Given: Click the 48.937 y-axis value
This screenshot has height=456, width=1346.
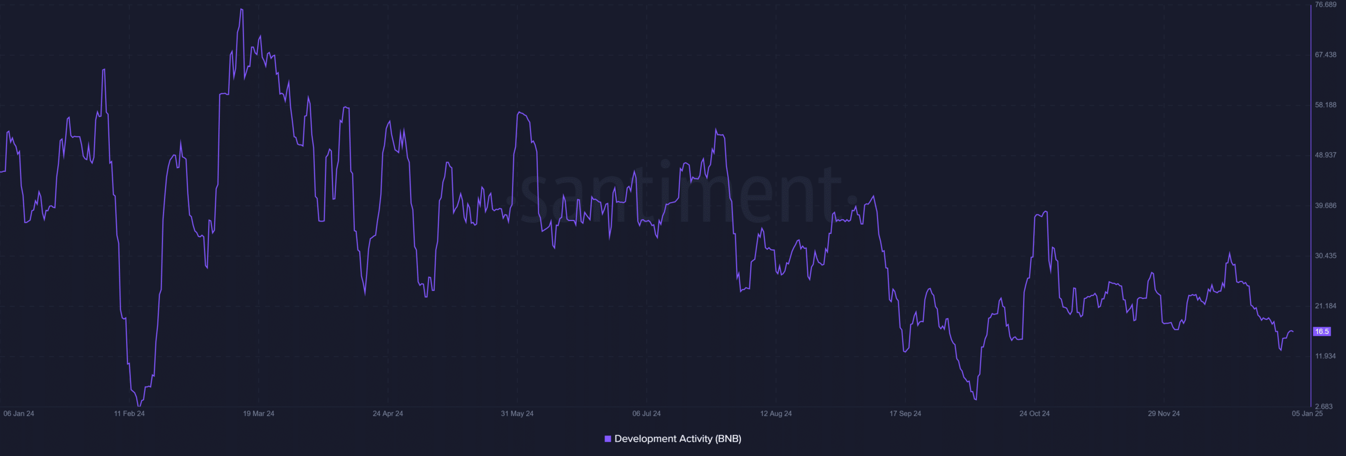Looking at the screenshot, I should pos(1325,155).
